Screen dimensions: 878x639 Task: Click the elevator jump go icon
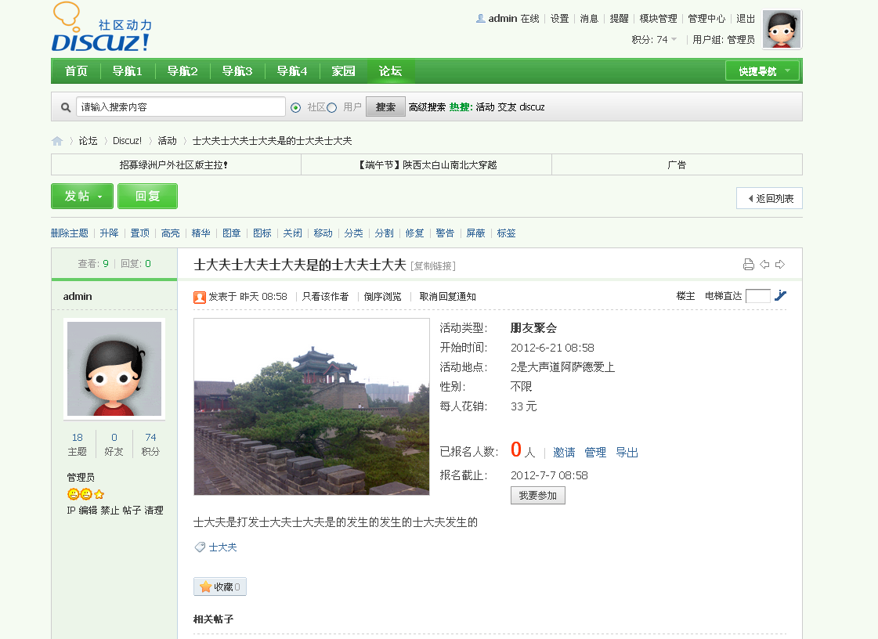(x=781, y=296)
